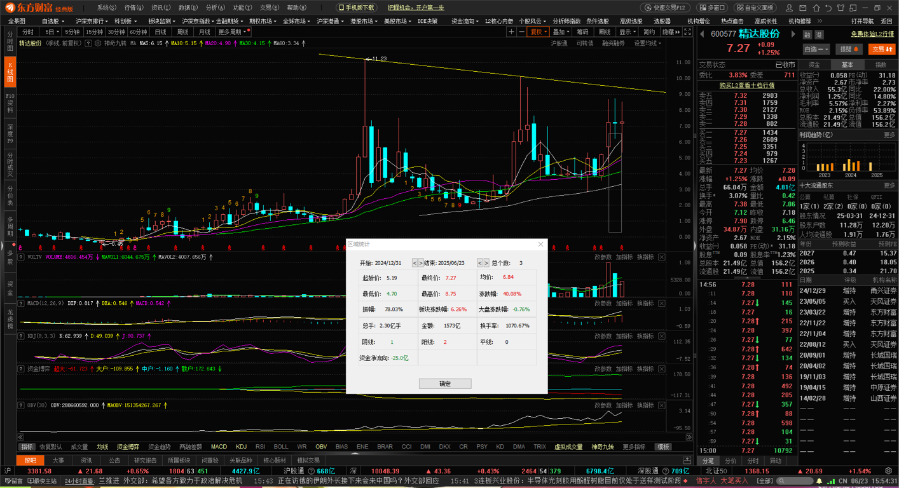The width and height of the screenshot is (899, 488).
Task: Switch to 60分钟 period
Action: pos(138,32)
